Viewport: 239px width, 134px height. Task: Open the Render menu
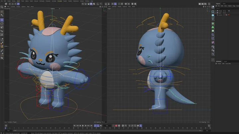[70, 1]
